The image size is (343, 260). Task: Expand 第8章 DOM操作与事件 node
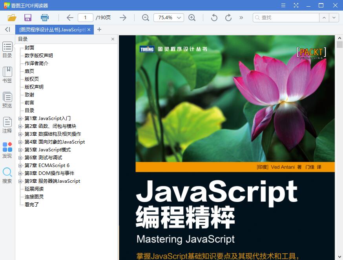[x=20, y=174]
